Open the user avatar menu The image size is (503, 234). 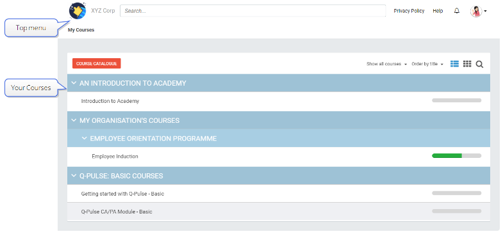click(478, 12)
